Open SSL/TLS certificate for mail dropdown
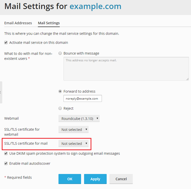This screenshot has height=189, width=191. pyautogui.click(x=74, y=144)
